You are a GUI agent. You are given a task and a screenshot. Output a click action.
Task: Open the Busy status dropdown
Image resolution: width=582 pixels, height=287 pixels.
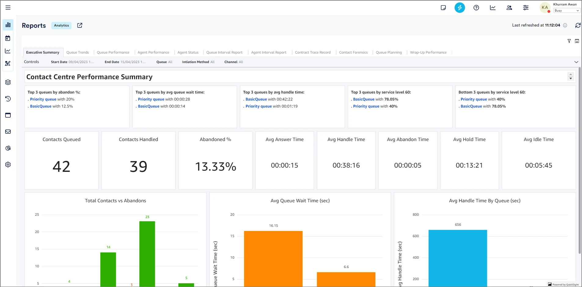566,10
